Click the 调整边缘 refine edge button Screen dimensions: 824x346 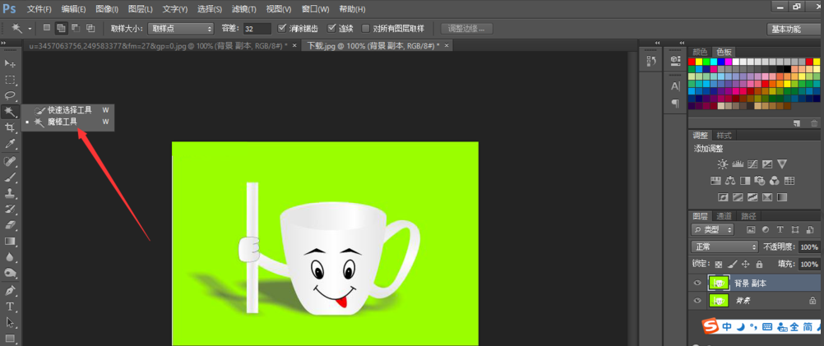pyautogui.click(x=466, y=28)
